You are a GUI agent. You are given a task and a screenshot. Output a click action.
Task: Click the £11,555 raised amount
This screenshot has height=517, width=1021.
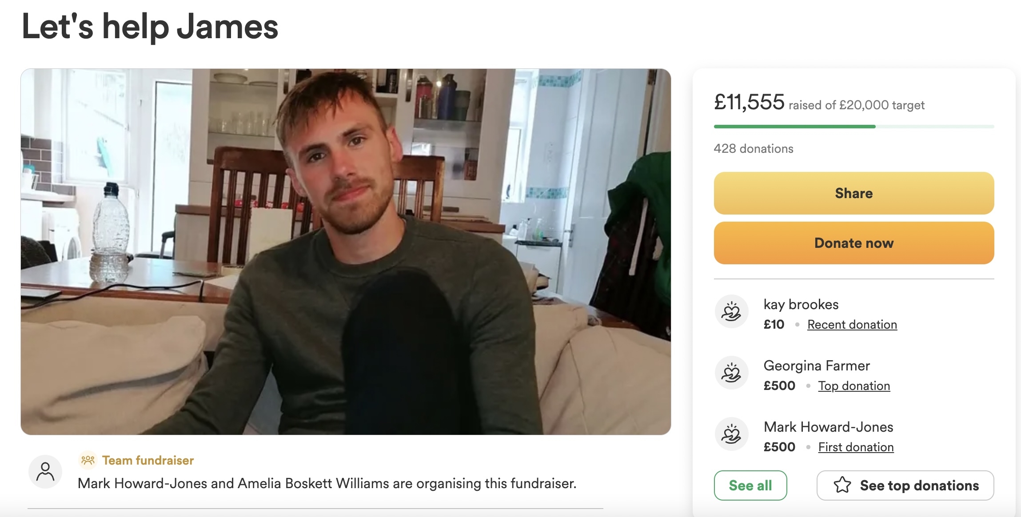tap(749, 102)
